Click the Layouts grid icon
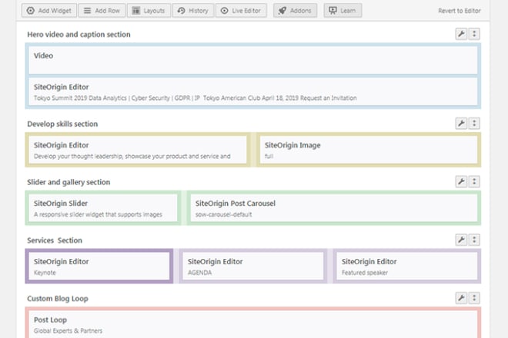Image resolution: width=508 pixels, height=338 pixels. (x=136, y=11)
